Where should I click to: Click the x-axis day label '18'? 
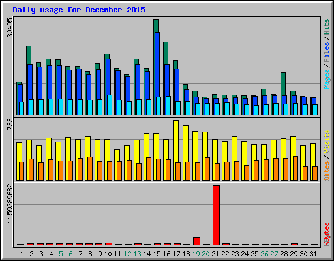tap(186, 254)
